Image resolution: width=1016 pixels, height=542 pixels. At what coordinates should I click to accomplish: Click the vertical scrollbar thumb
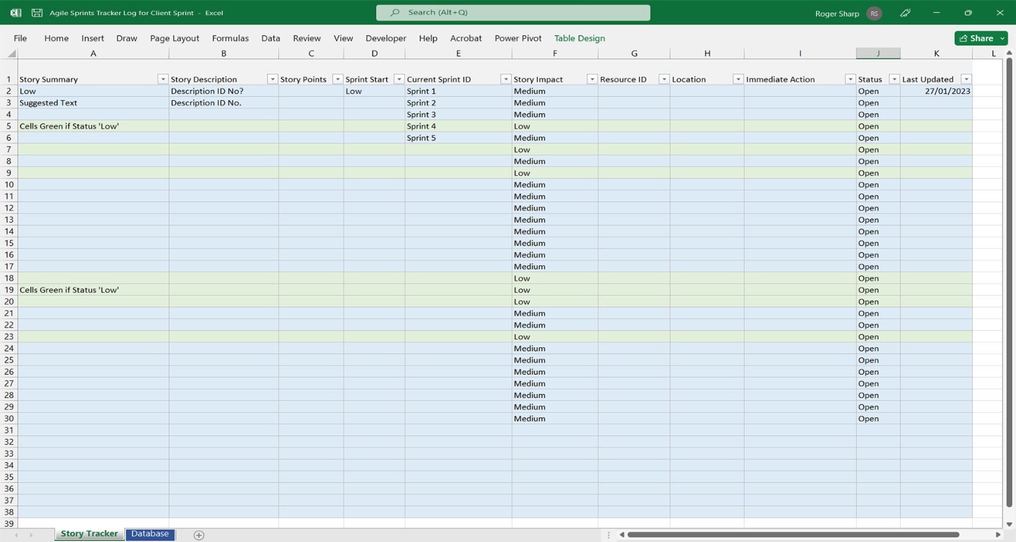1009,283
